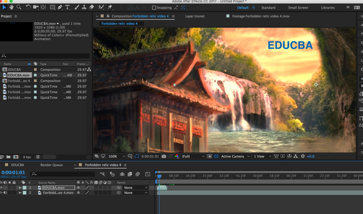
Task: Select the Pen tool
Action: [x=60, y=8]
